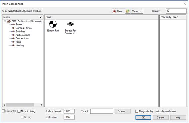The width and height of the screenshot is (189, 123).
Task: Click the Power tree node icon
Action: (x=13, y=24)
